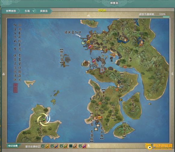The width and height of the screenshot is (175, 152).
Task: Click the open book icon near 青莲狱
Action: coord(96,129)
